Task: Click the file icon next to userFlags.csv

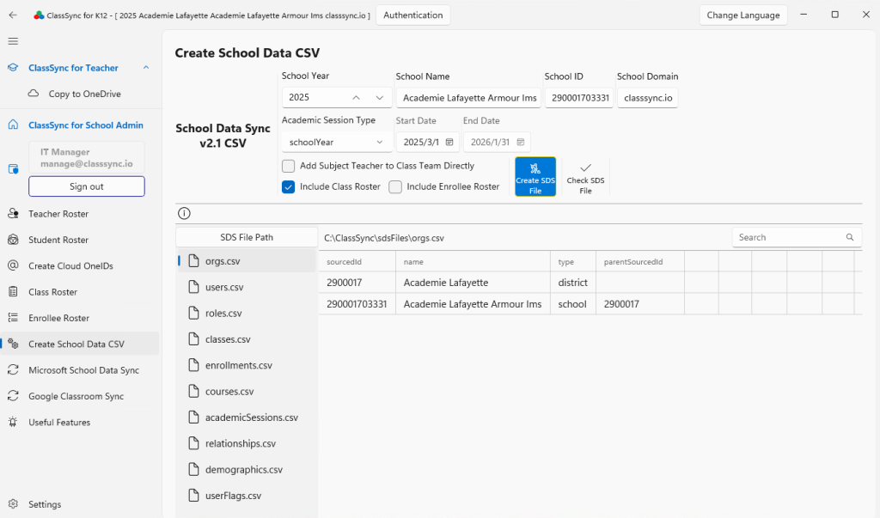Action: pyautogui.click(x=193, y=496)
